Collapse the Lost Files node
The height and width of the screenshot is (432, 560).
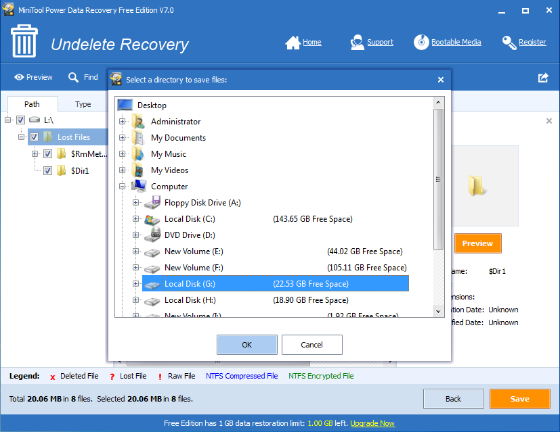[x=22, y=137]
